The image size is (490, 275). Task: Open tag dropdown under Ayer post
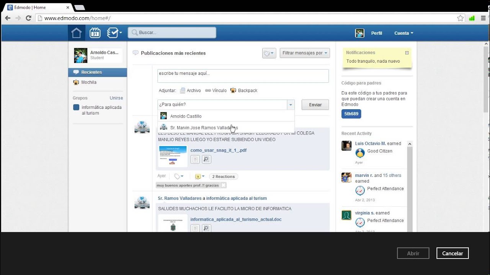179,176
